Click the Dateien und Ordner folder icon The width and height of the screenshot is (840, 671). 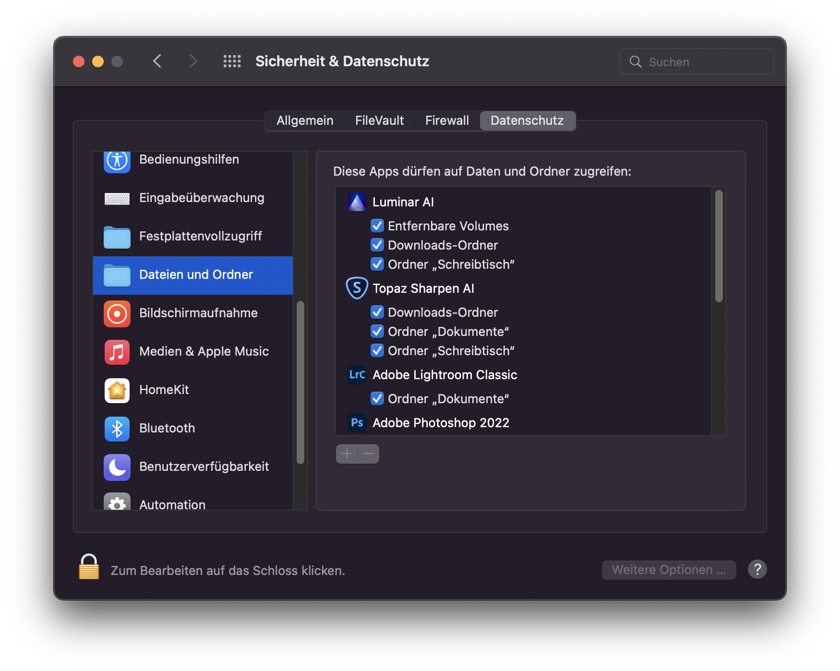coord(117,275)
